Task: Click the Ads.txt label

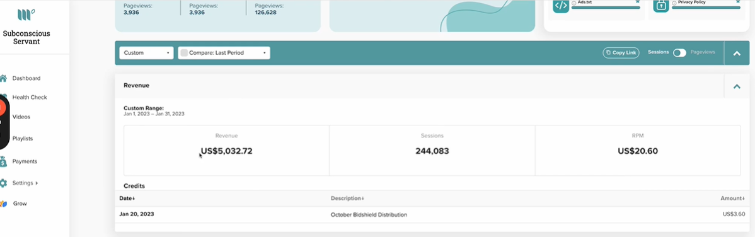Action: [x=585, y=3]
